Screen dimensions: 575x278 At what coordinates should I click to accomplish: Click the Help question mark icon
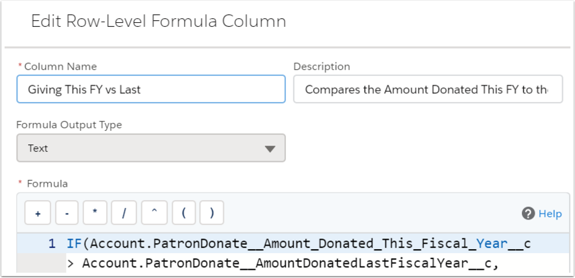528,213
